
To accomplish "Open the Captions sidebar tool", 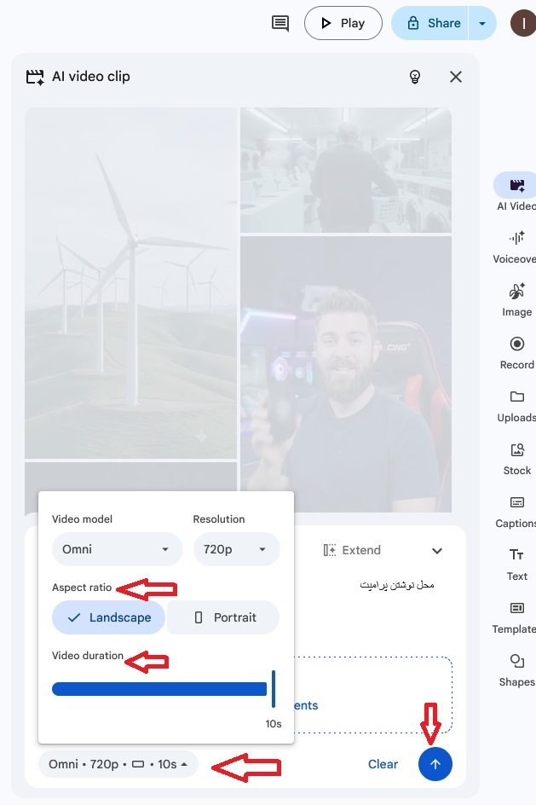I will (x=516, y=512).
